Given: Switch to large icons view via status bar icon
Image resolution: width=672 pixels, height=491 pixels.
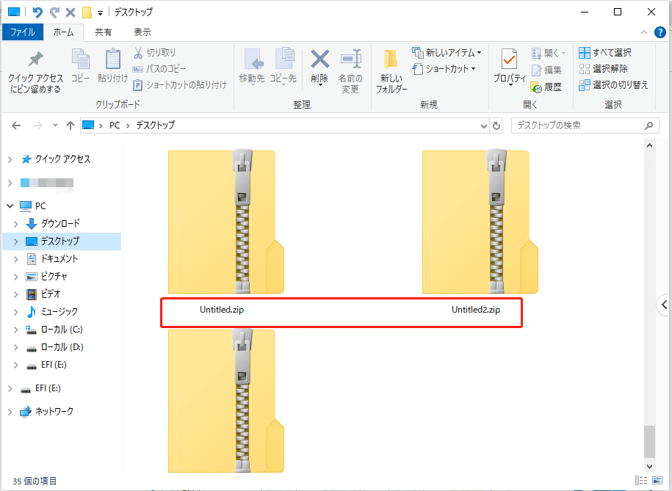Looking at the screenshot, I should 657,480.
